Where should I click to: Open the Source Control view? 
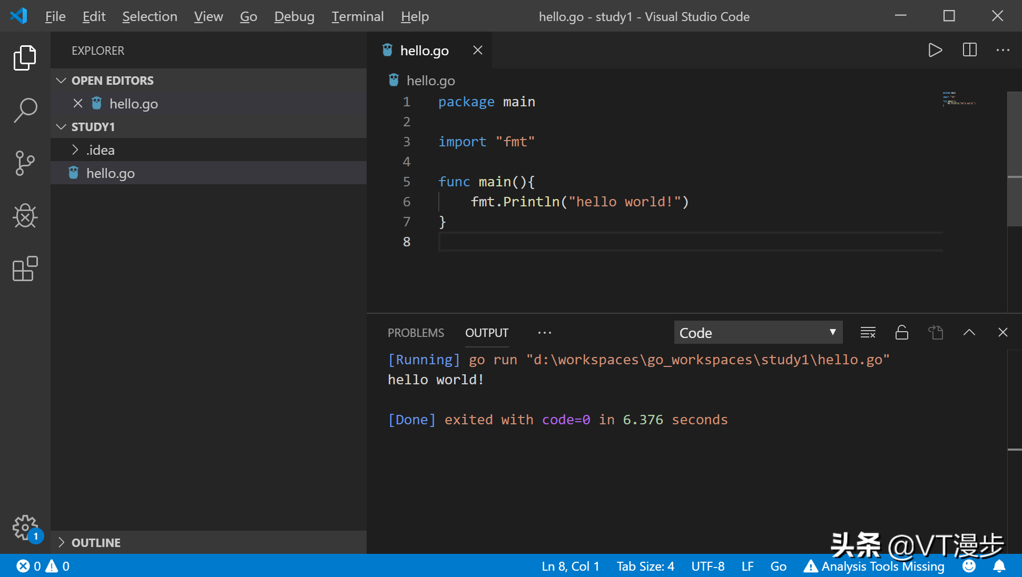25,163
